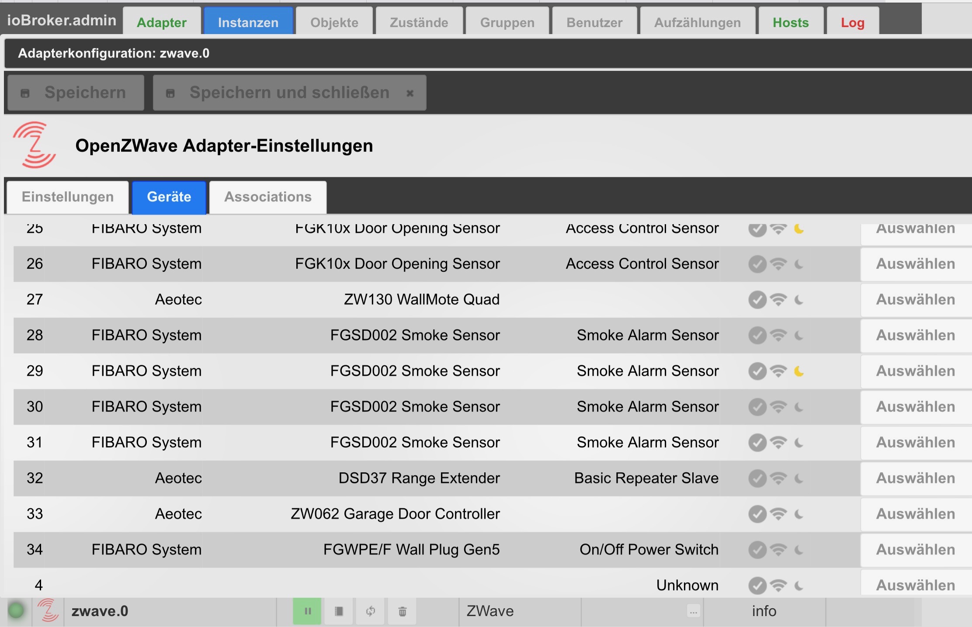The height and width of the screenshot is (627, 972).
Task: Open the Log tab
Action: coord(853,22)
